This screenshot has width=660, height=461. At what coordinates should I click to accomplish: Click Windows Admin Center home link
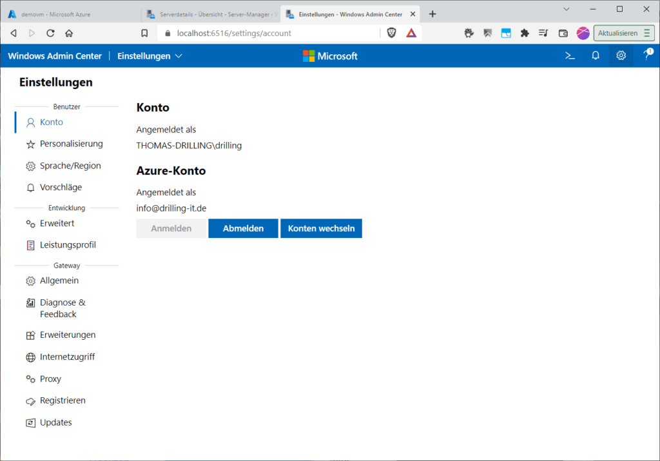(55, 56)
